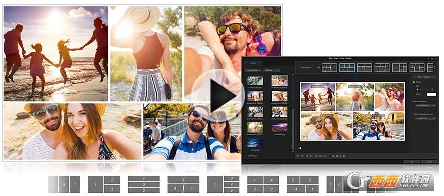444x196 pixels.
Task: Show next layouts with right arrow
Action: point(434,68)
